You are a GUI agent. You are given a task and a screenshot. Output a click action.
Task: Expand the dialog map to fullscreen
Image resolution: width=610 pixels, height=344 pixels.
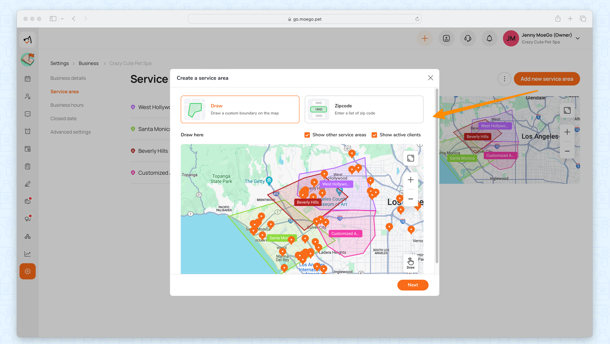click(x=411, y=158)
